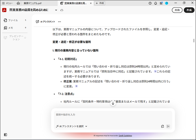Click the 質問や指示を入力 prompt field
196x140 pixels.
tap(113, 115)
